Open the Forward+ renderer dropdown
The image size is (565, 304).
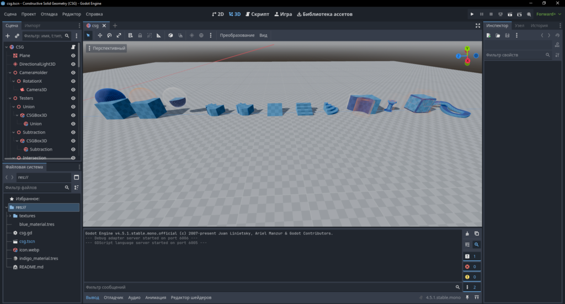[548, 14]
